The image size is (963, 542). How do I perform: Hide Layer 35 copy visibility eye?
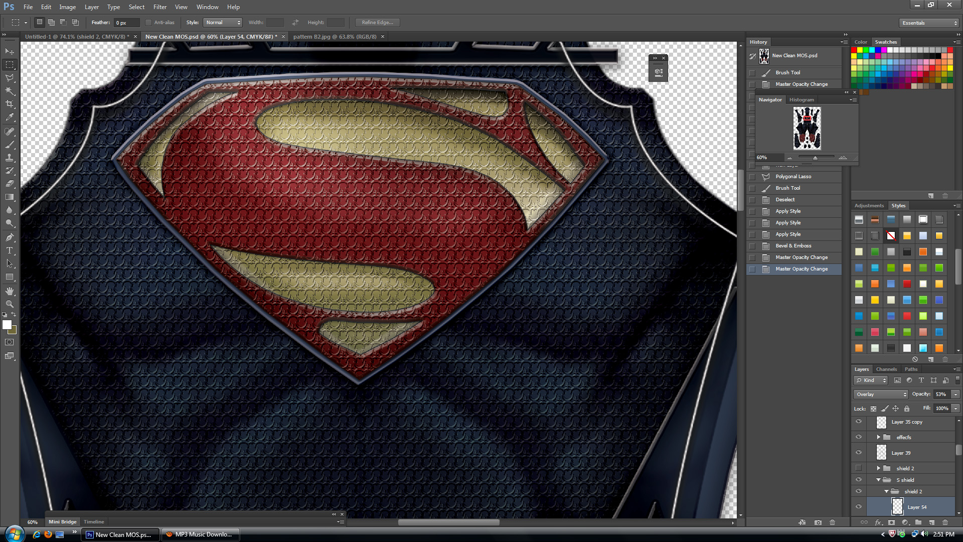point(859,422)
